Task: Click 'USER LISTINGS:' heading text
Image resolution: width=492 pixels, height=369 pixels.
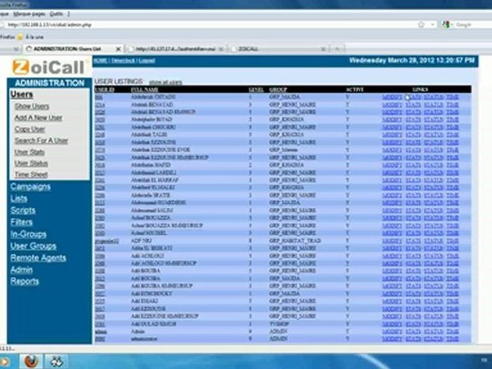Action: [x=118, y=81]
